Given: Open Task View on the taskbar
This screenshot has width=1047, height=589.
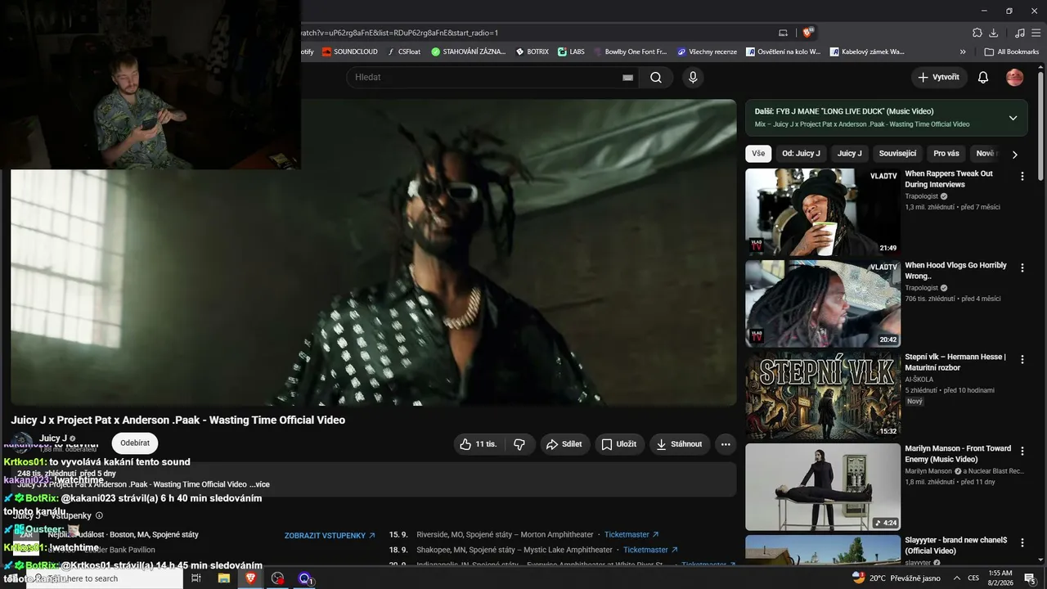Looking at the screenshot, I should coord(196,578).
